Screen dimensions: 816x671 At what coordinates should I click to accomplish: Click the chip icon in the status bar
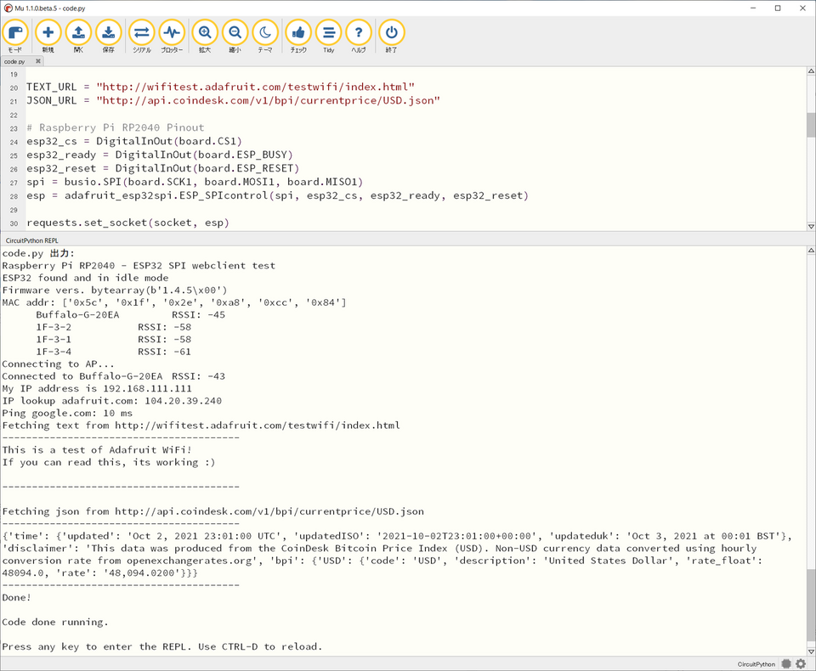click(786, 664)
